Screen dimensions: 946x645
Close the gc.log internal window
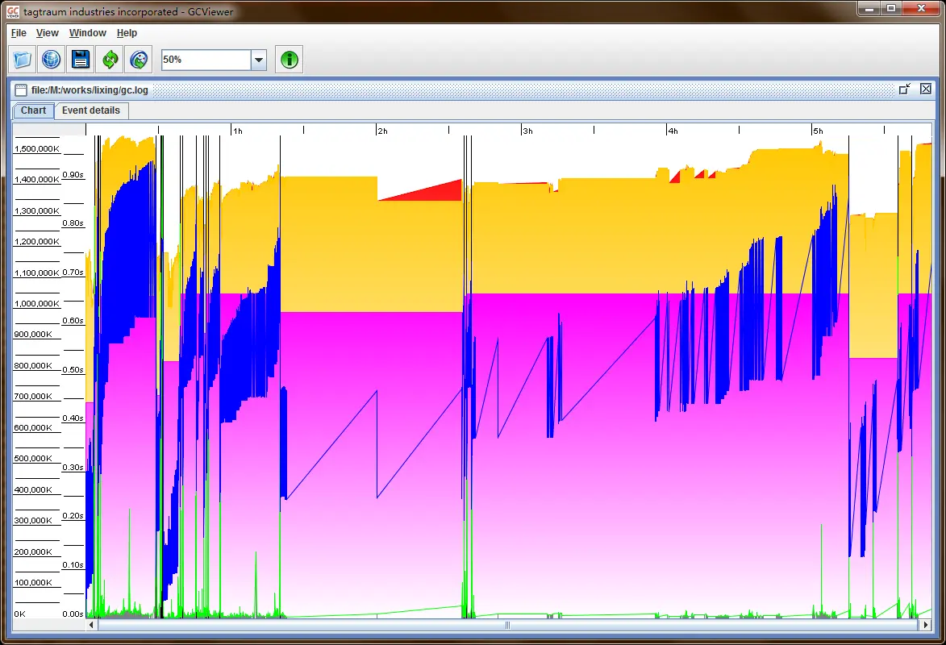coord(925,89)
